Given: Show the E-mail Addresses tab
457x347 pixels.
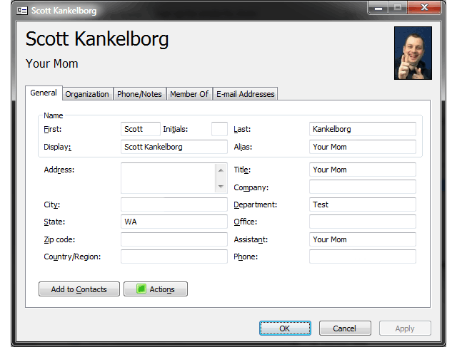Looking at the screenshot, I should tap(245, 94).
